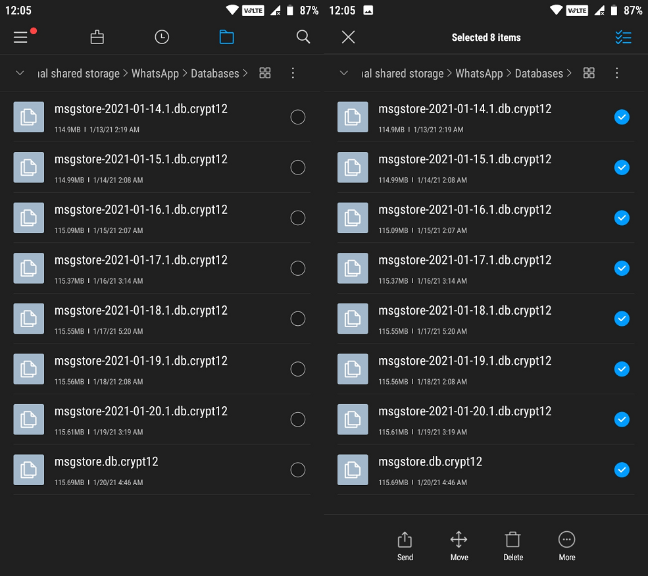
Task: Go to shared storage breadcrumb in left screen
Action: (78, 74)
